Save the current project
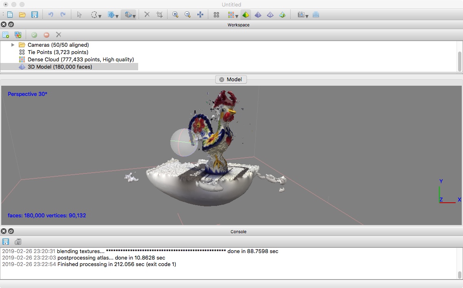463x288 pixels. click(x=35, y=15)
